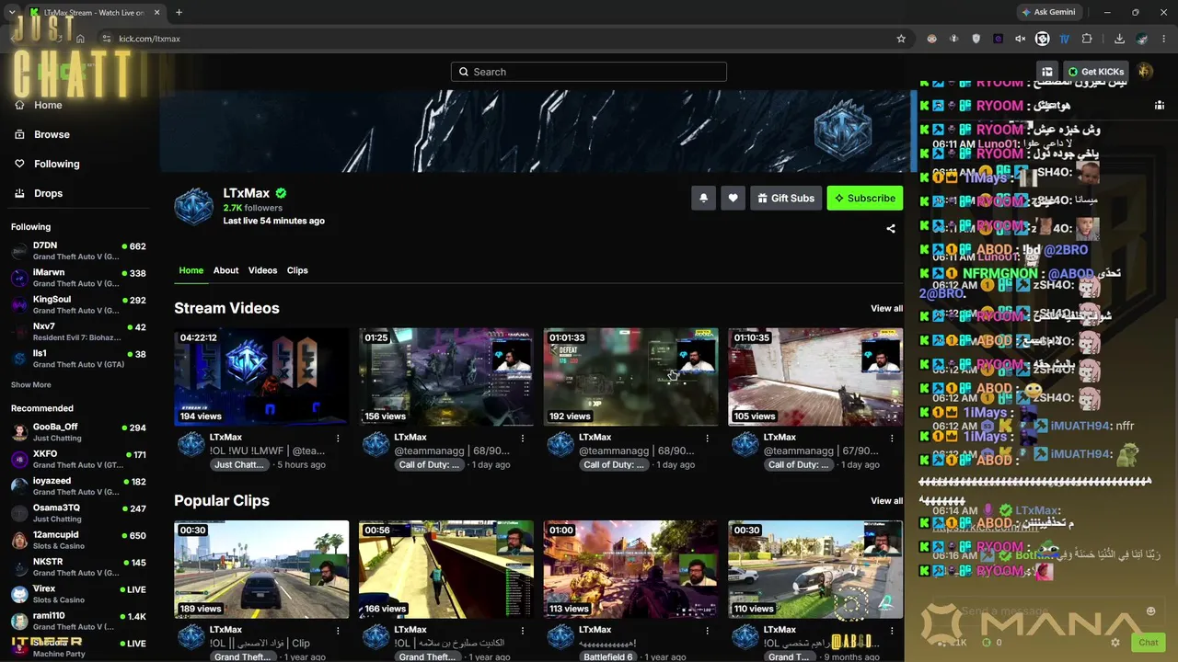Click the muted speaker extension icon
The image size is (1178, 662).
pos(1020,39)
